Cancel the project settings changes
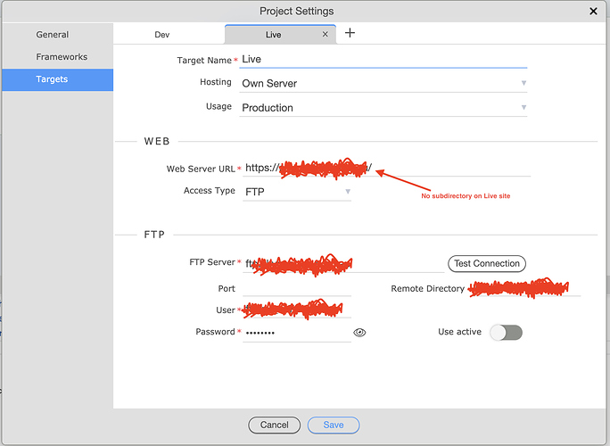This screenshot has height=446, width=610. click(275, 425)
